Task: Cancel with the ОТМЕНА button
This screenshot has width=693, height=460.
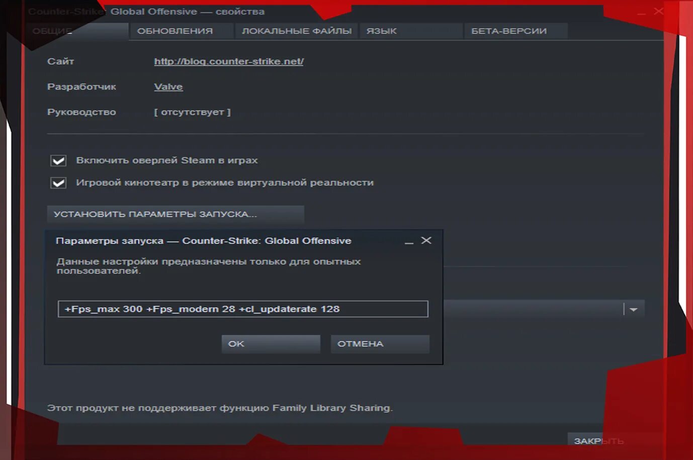Action: pyautogui.click(x=380, y=344)
